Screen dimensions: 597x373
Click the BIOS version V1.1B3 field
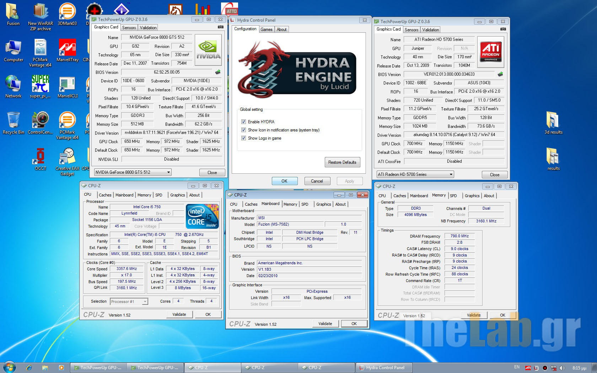pos(309,269)
